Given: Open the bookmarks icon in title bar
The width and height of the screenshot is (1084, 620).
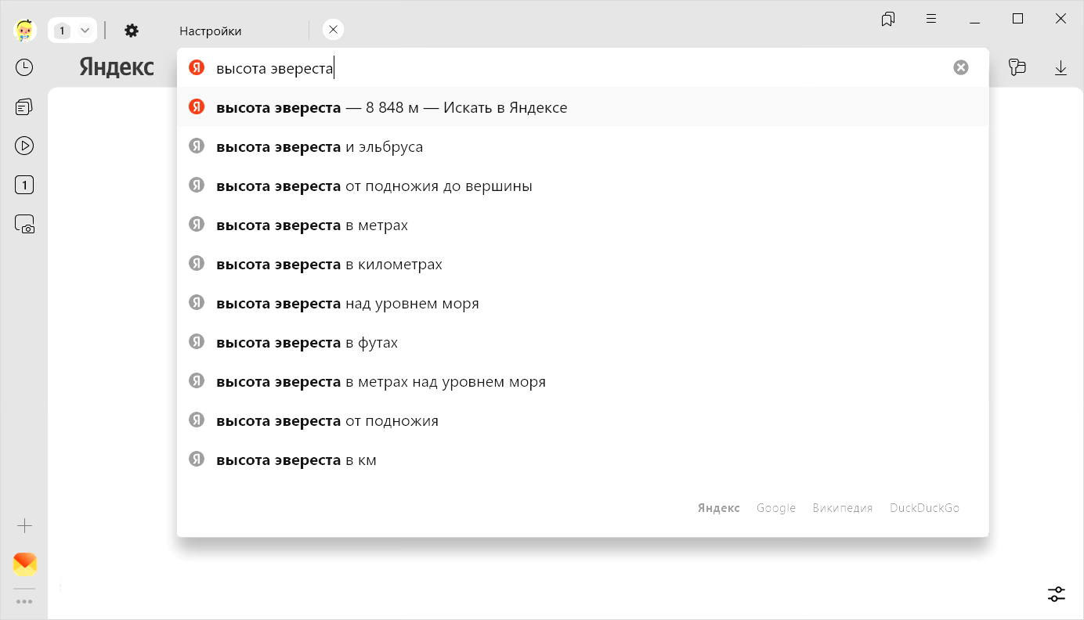Looking at the screenshot, I should (887, 20).
